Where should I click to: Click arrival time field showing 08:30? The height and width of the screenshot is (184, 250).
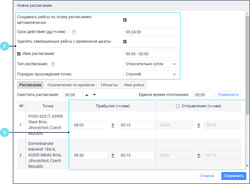89,155
